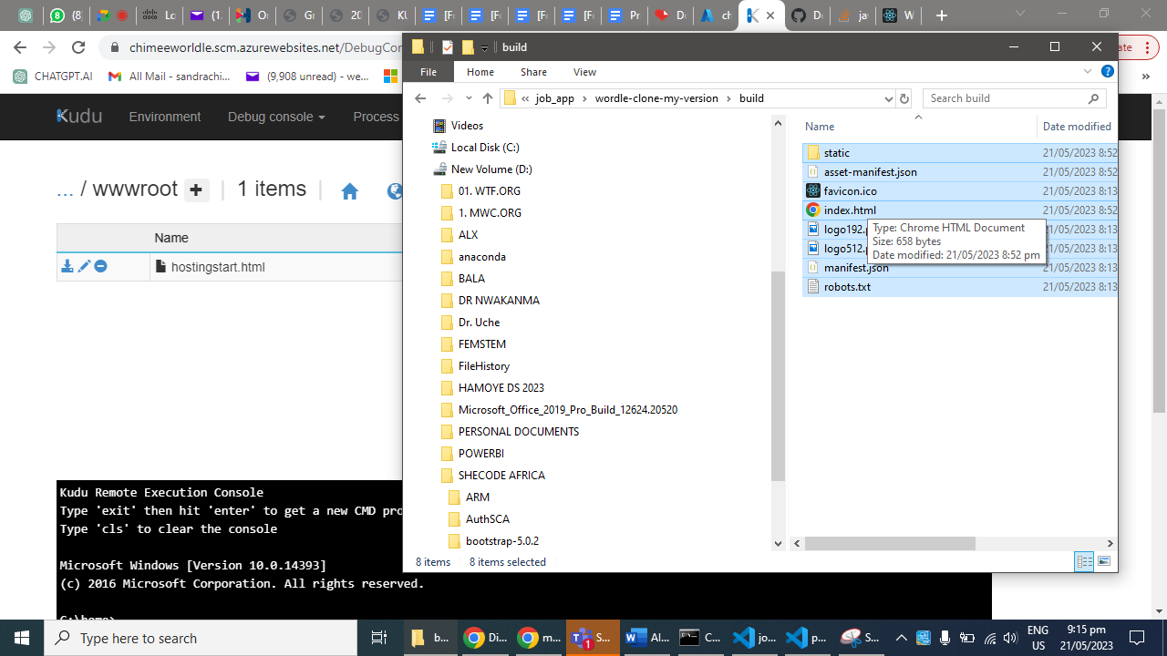Refresh the File Explorer address bar
This screenshot has width=1167, height=656.
point(904,98)
